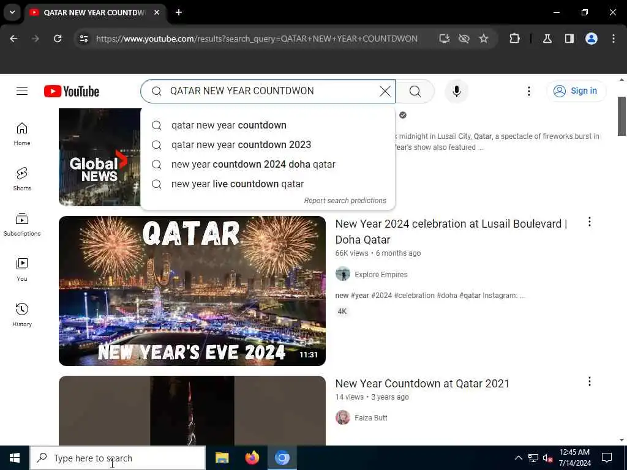627x470 pixels.
Task: Open a new browser tab
Action: 179,12
